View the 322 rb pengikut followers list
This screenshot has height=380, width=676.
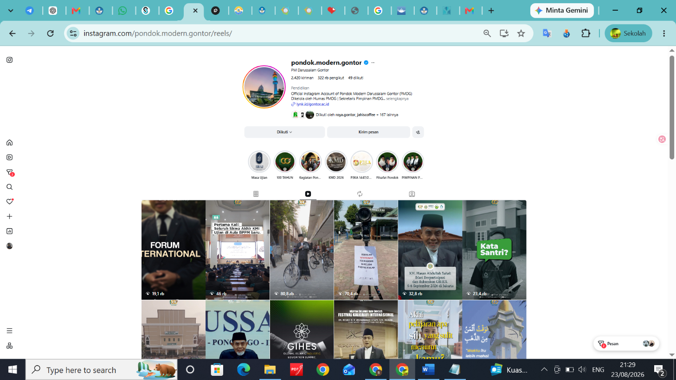tap(331, 78)
